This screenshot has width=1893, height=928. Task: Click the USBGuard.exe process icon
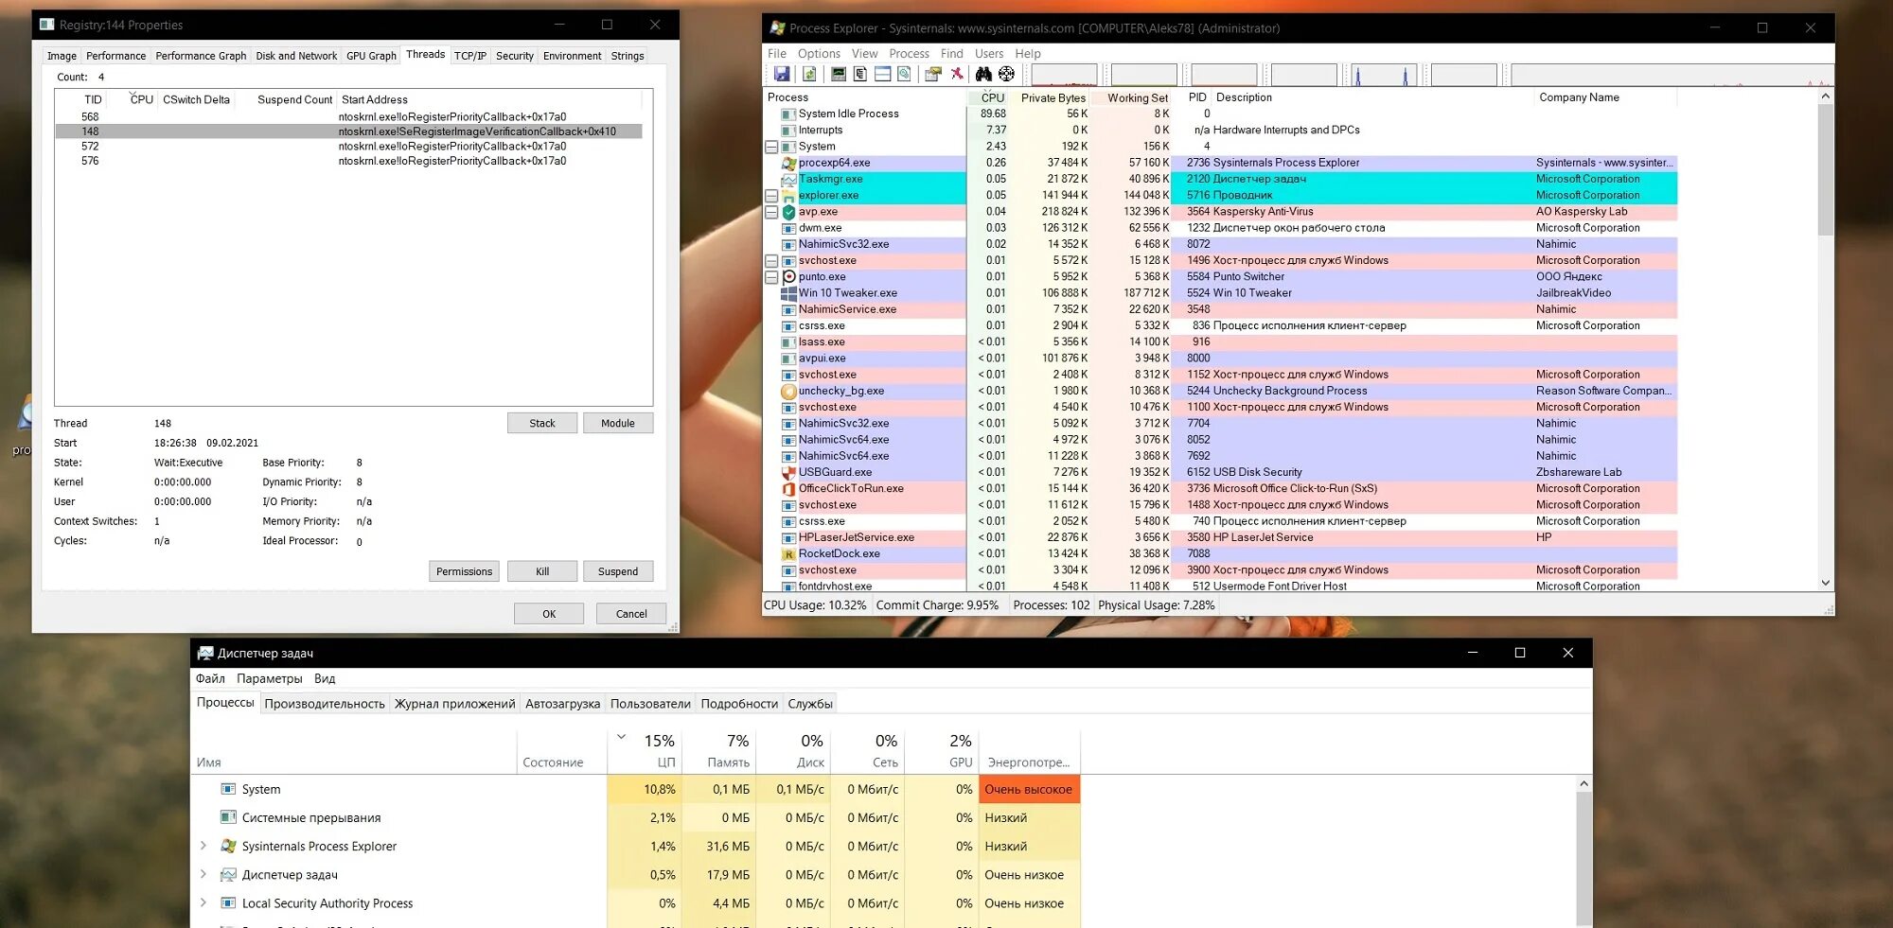coord(788,472)
